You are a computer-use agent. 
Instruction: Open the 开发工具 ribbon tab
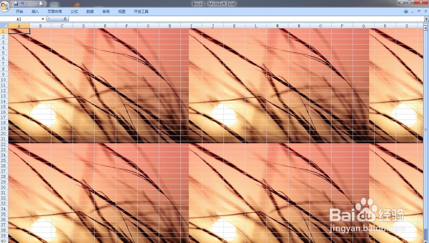[141, 12]
